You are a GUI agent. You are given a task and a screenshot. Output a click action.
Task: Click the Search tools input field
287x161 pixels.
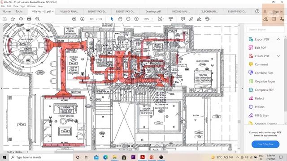pos(265,30)
